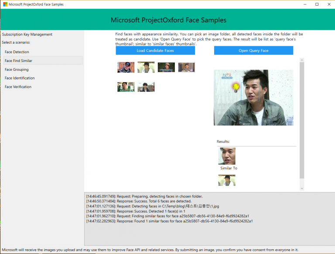Click the large query face image
Screen dimensions: 335x254
[x=253, y=98]
